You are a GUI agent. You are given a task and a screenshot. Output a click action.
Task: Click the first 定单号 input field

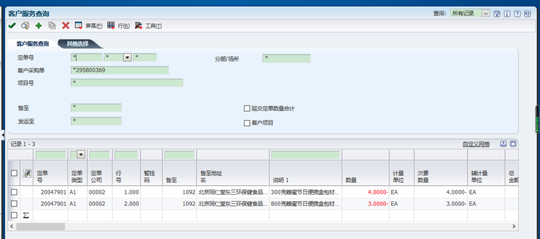pos(86,57)
